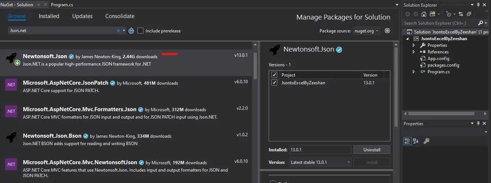Open Solution Explorer search options dropdown
Viewport: 491px width, 183px height.
(x=486, y=23)
